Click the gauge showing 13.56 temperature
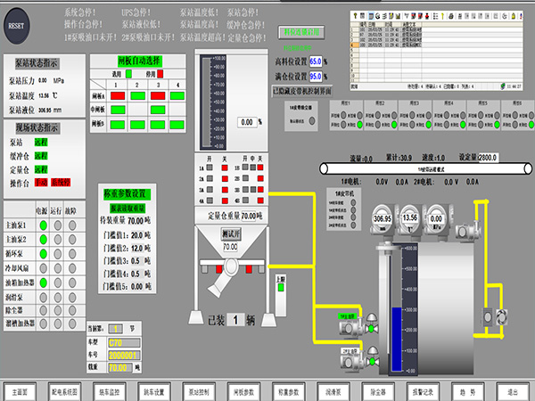535x401 pixels. coord(409,219)
